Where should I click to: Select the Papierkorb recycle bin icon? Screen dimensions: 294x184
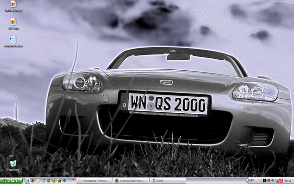(x=13, y=165)
